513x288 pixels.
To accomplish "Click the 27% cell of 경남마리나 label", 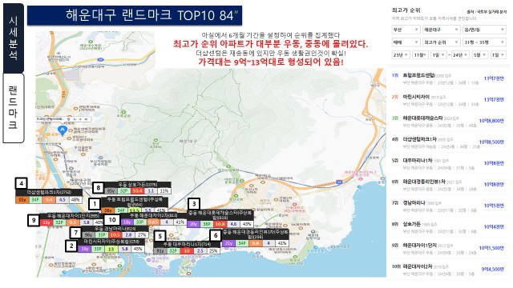I will point(142,235).
